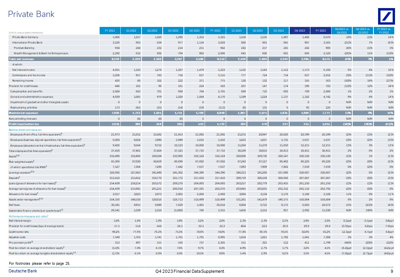Select the 'Net interest margin' row label
This screenshot has width=400, height=277.
[x=20, y=221]
